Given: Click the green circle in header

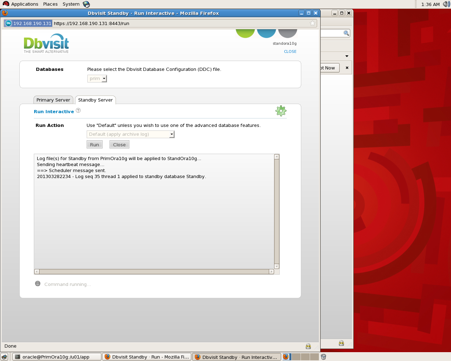Looking at the screenshot, I should tap(245, 33).
